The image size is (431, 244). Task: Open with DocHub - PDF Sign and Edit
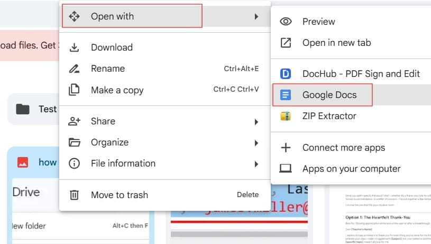point(351,74)
